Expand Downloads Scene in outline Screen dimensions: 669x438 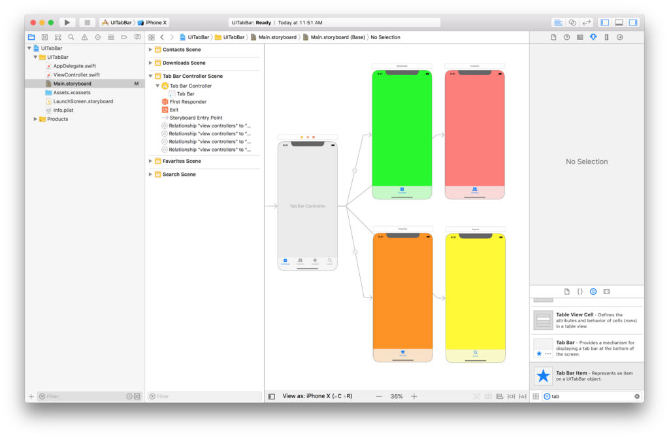coord(150,63)
